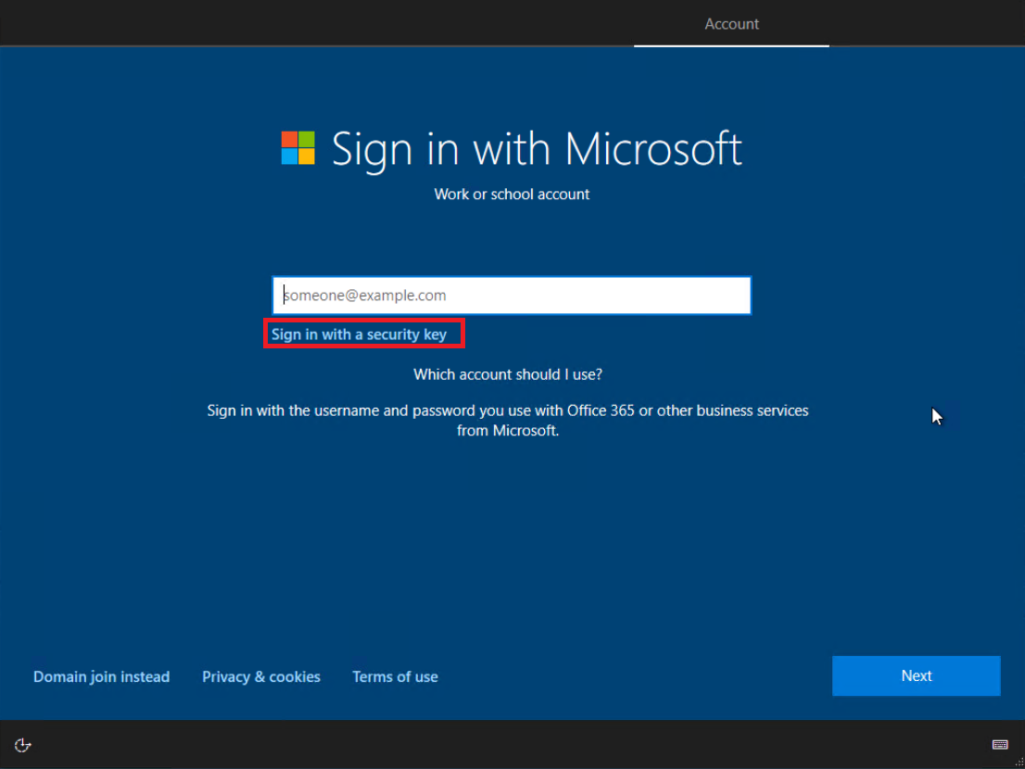Click the resize grip in the window corner
1025x769 pixels.
click(1019, 763)
